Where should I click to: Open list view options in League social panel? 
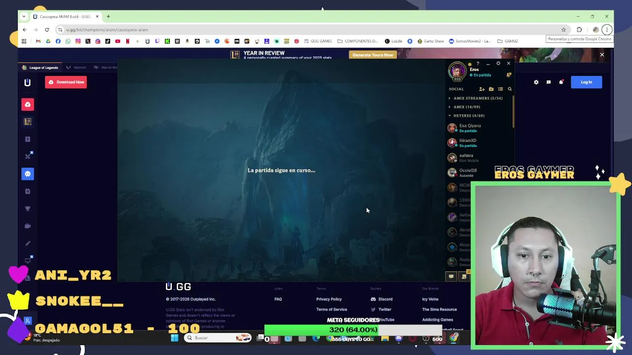click(x=501, y=89)
